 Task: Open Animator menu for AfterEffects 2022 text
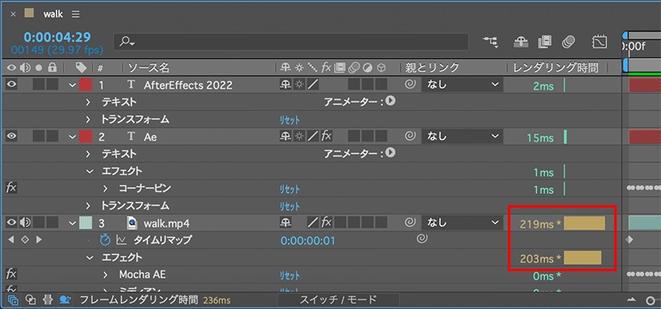pos(391,101)
